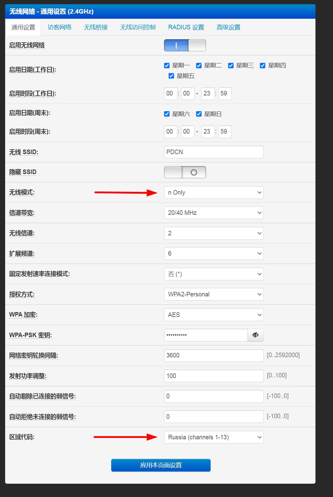Click the 发射功率调整 input field
The width and height of the screenshot is (333, 497).
(214, 376)
